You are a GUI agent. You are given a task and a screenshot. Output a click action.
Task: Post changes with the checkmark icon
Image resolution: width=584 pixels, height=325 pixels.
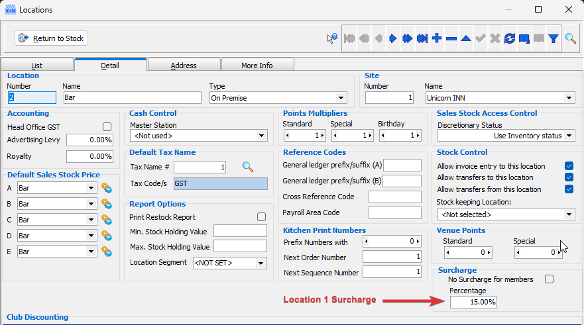pos(481,38)
